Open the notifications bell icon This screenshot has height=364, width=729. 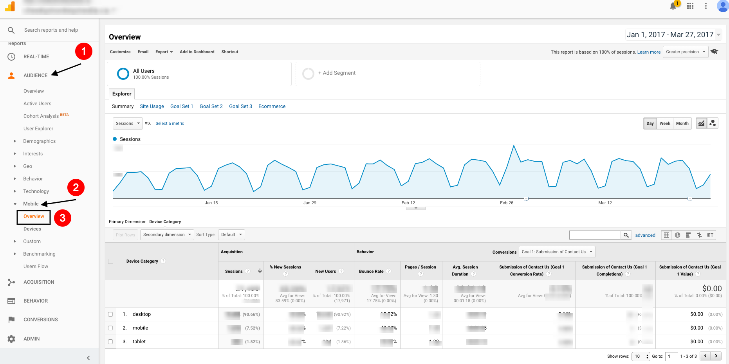coord(673,6)
